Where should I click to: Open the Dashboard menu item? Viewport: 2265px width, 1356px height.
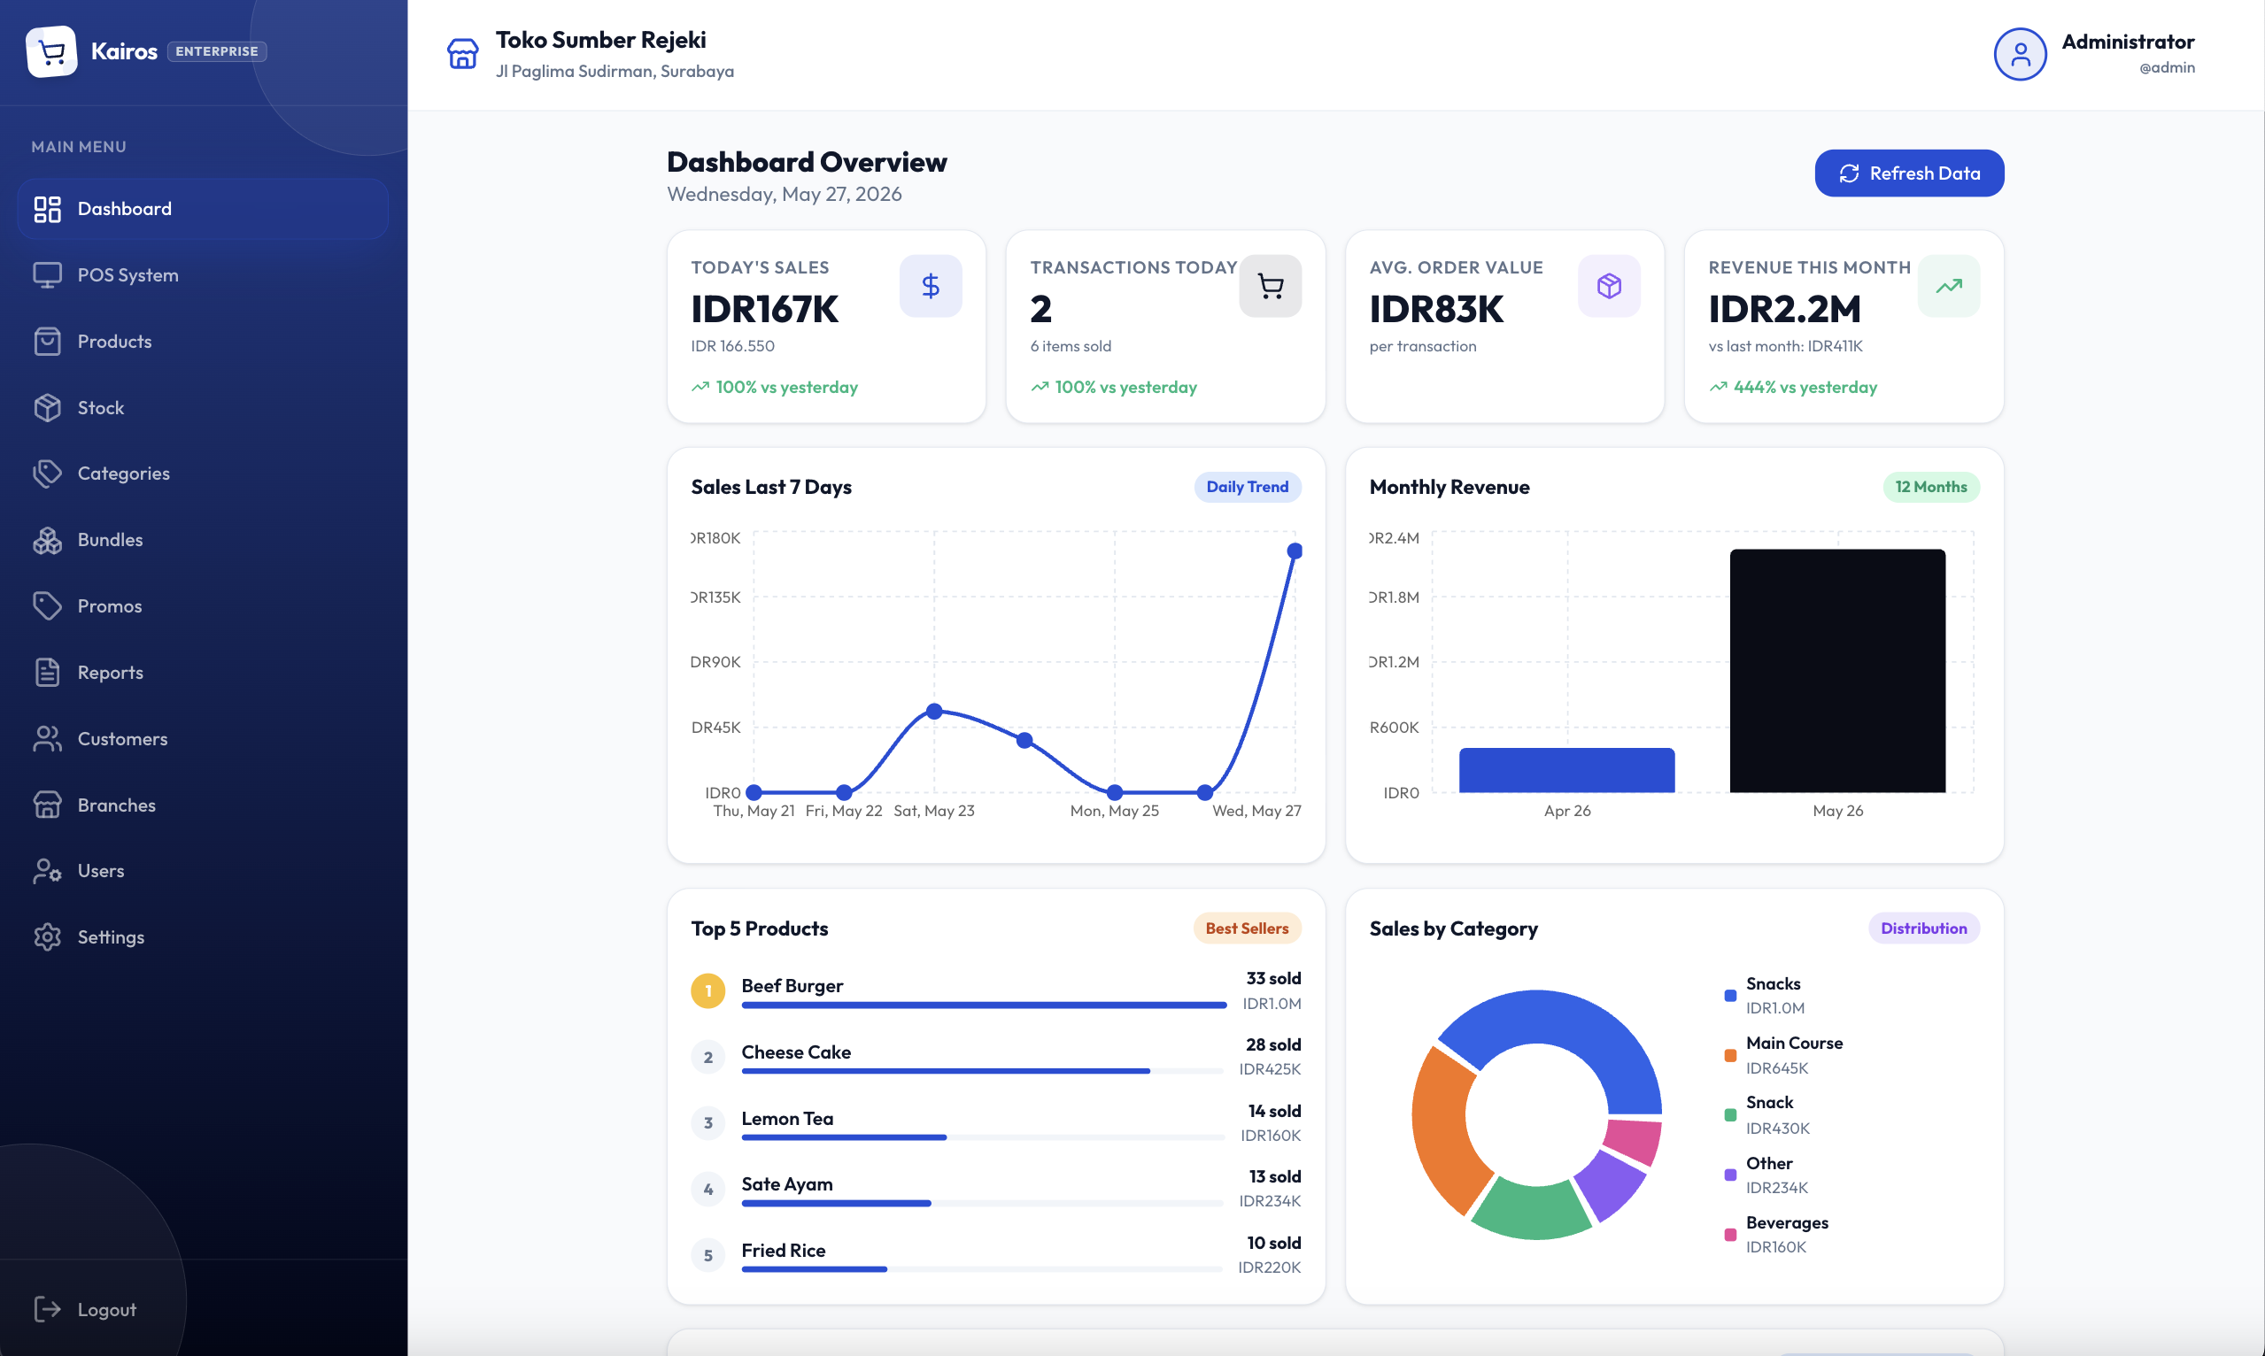(203, 209)
